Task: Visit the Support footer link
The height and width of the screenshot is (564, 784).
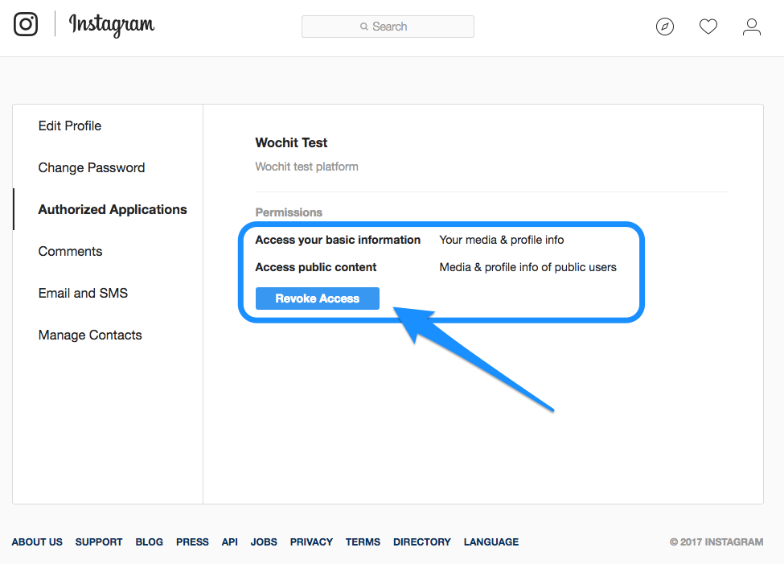Action: (99, 542)
